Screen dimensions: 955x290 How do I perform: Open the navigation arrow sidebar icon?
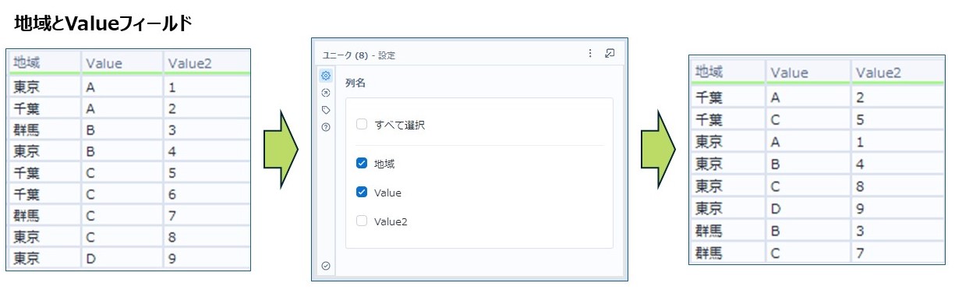326,93
